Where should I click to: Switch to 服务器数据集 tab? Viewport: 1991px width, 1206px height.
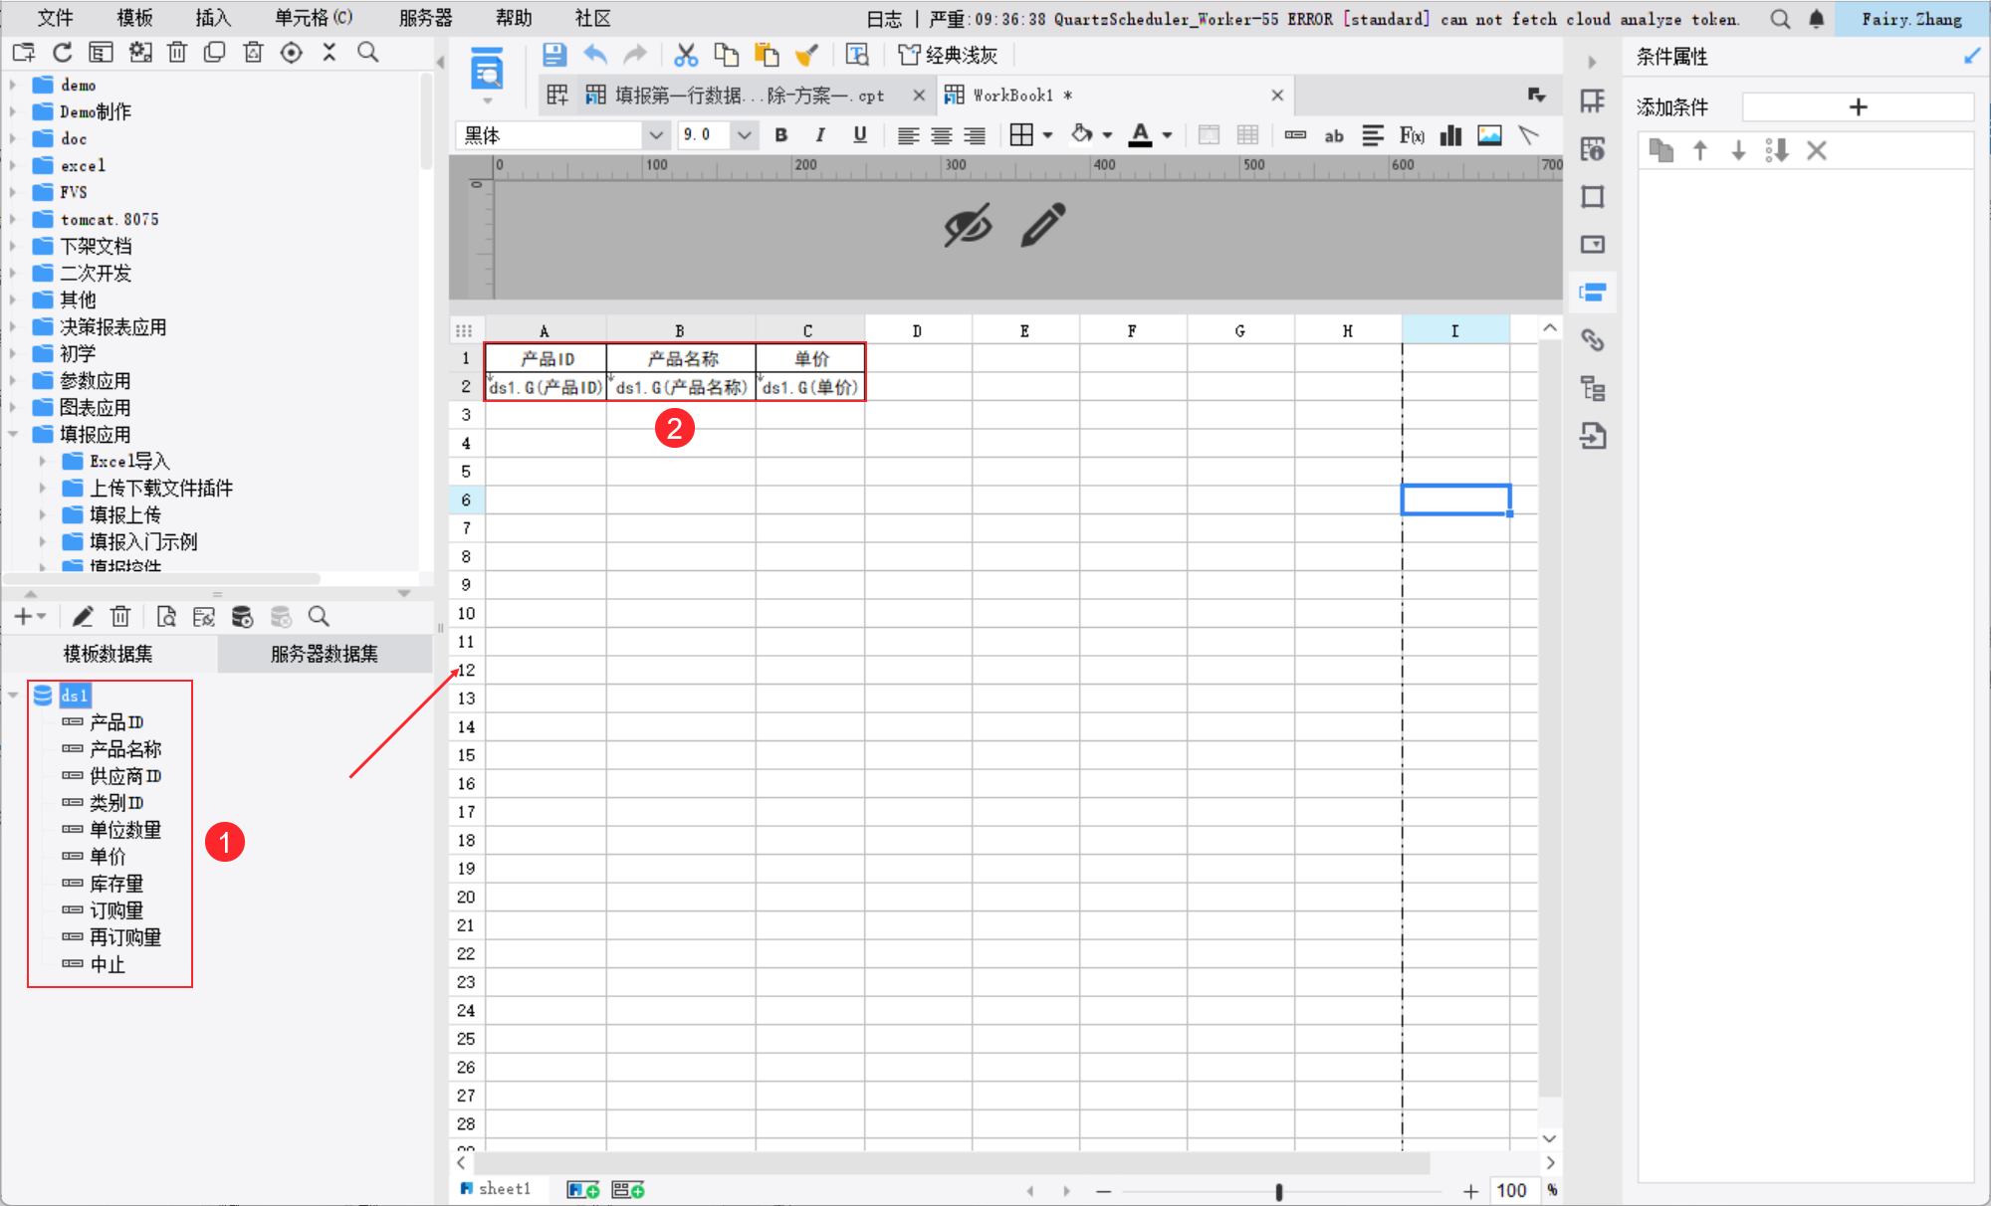tap(324, 654)
